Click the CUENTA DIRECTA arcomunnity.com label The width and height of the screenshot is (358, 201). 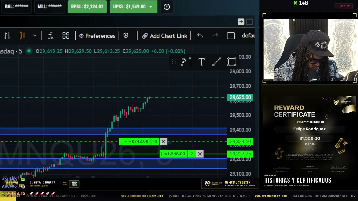coord(43,184)
